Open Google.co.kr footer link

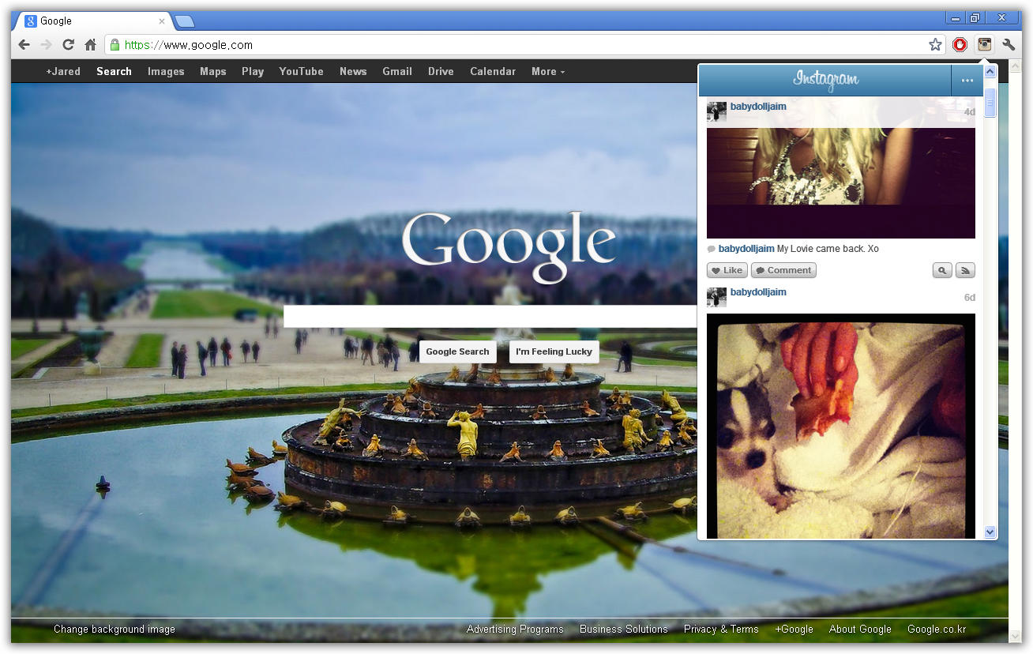[937, 630]
